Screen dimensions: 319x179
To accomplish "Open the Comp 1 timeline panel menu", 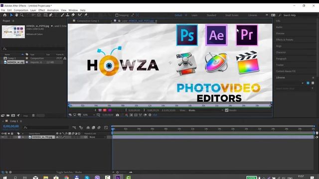I will tap(21, 121).
